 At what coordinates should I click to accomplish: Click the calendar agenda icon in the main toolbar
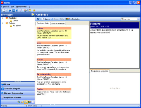25,11
